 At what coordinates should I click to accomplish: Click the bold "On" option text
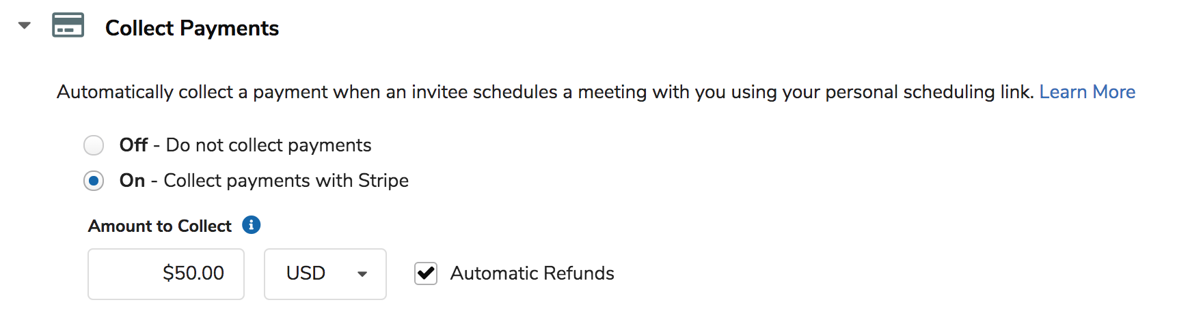[132, 181]
